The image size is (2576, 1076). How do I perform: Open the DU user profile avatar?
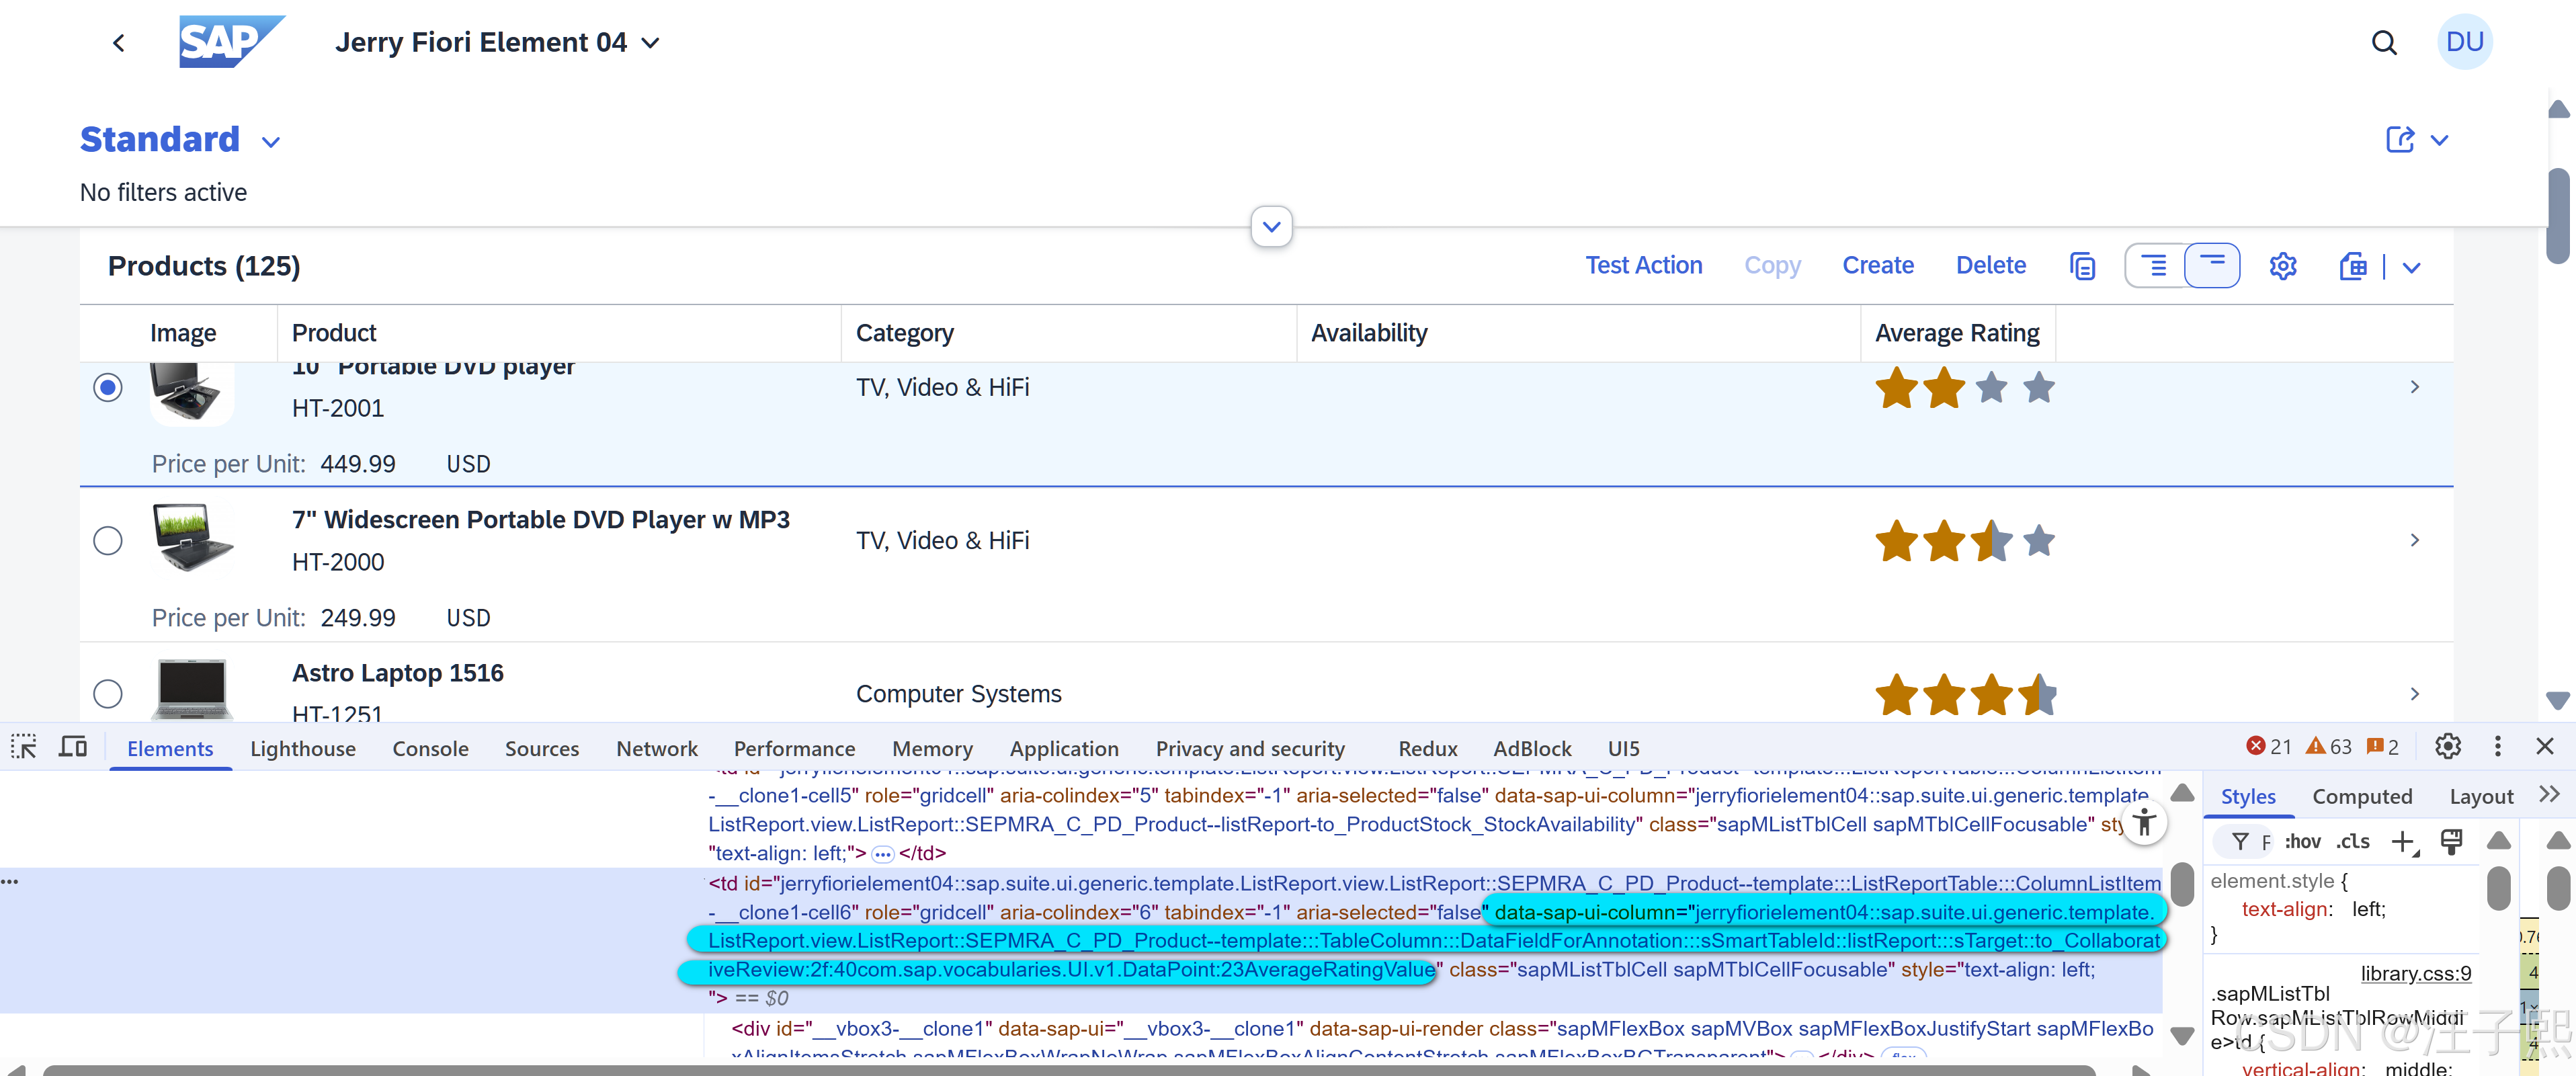click(2464, 41)
